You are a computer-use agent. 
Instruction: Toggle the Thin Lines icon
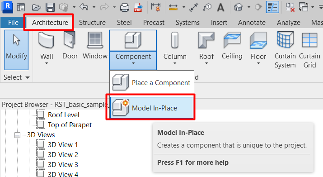point(272,7)
